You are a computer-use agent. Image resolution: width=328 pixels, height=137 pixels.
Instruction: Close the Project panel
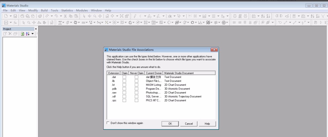[36, 29]
